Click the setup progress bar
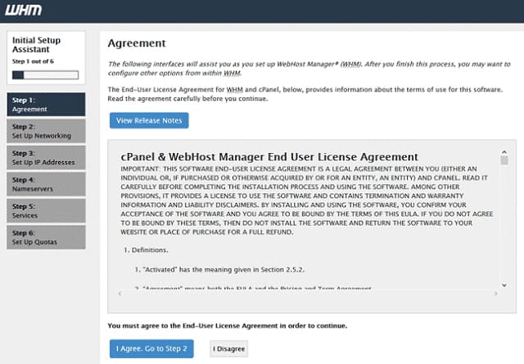 (45, 75)
